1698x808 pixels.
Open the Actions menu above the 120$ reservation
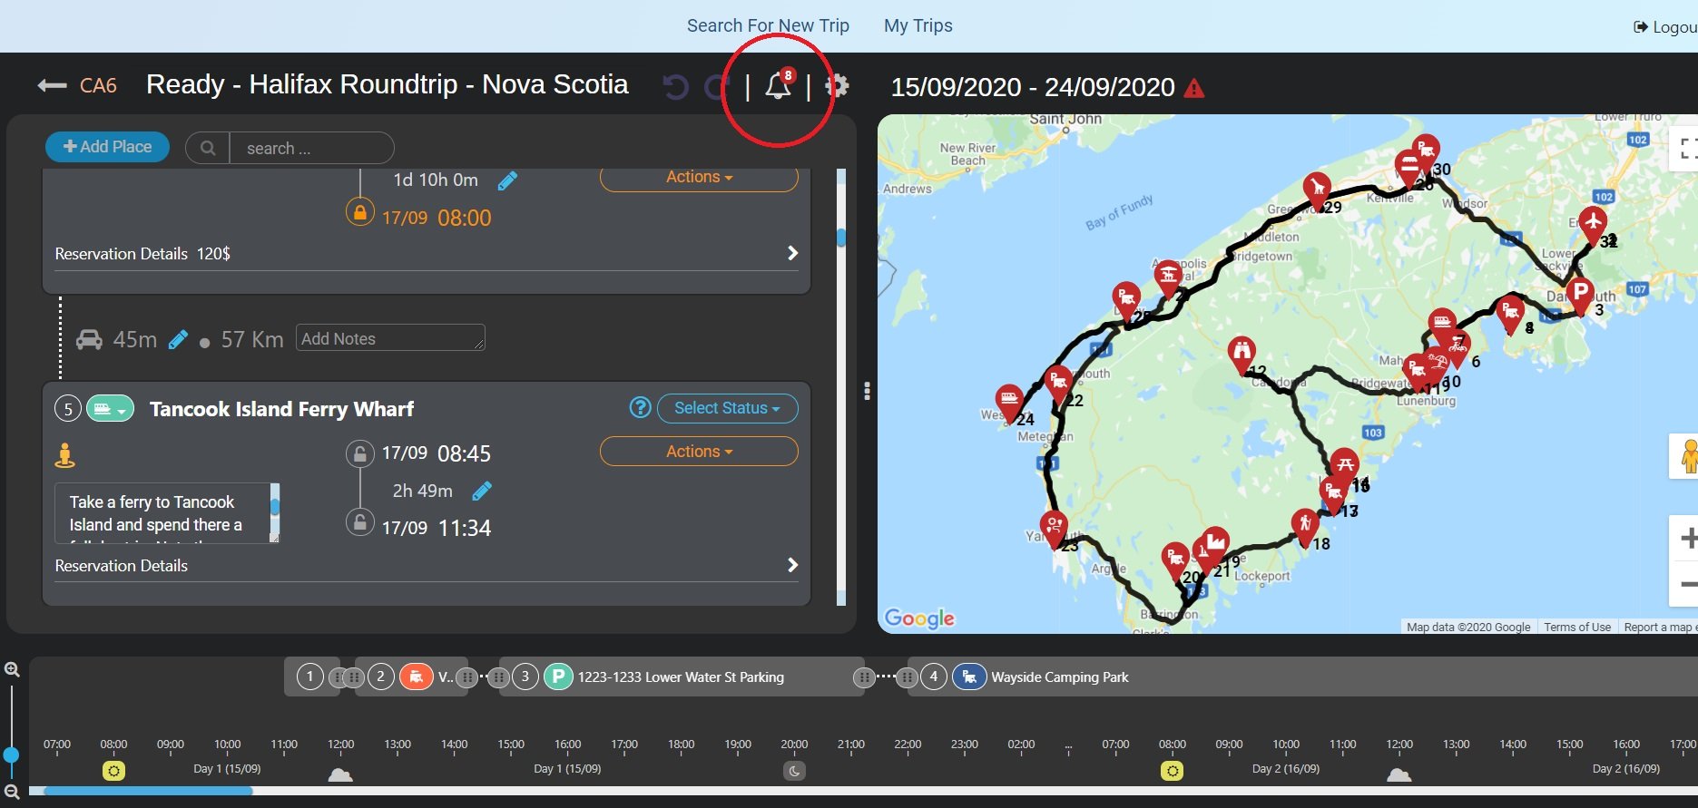click(x=699, y=178)
